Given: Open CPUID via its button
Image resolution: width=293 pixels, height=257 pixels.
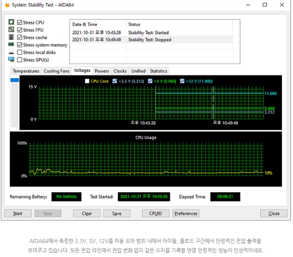Looking at the screenshot, I should (156, 213).
